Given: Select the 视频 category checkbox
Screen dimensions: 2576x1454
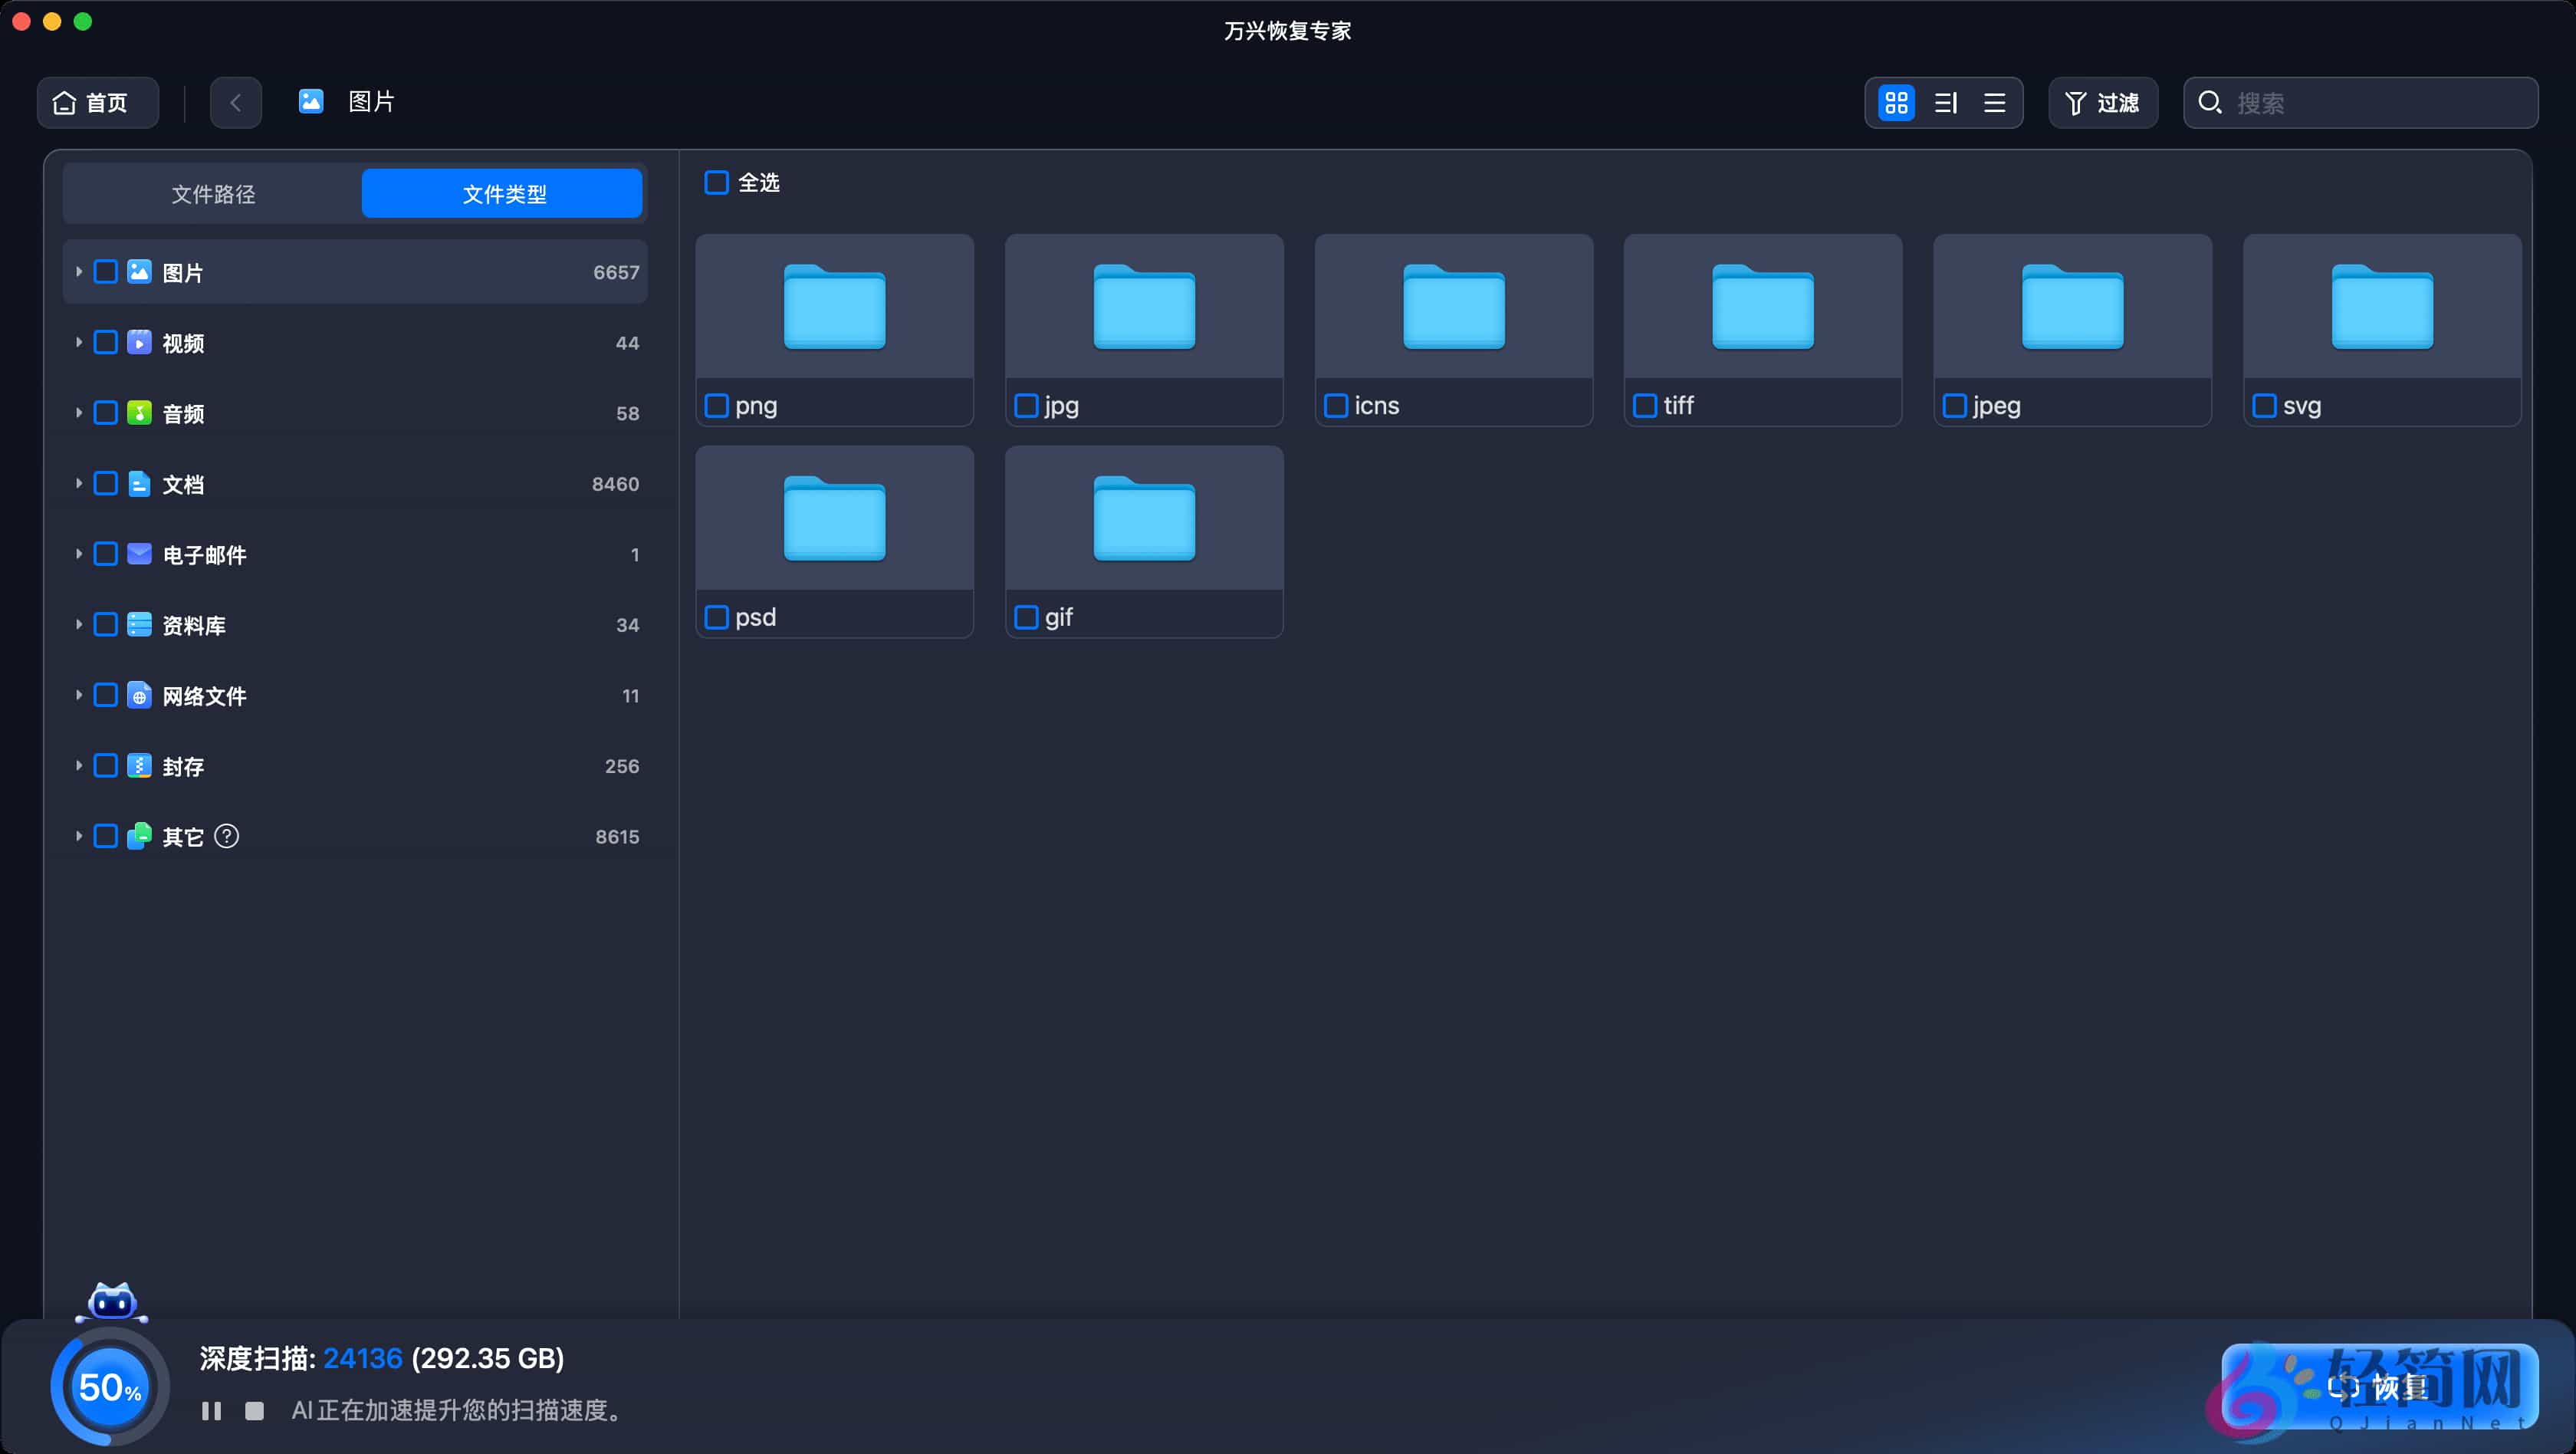Looking at the screenshot, I should point(106,343).
